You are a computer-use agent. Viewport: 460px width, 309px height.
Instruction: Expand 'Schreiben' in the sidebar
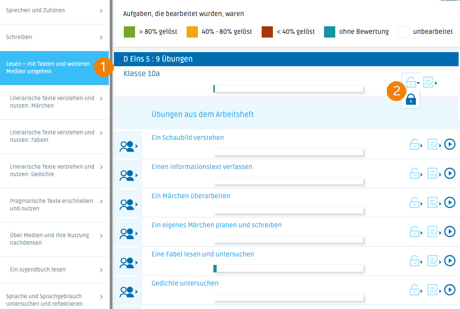[54, 37]
